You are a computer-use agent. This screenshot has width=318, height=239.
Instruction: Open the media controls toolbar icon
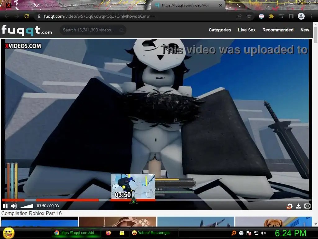coord(281,16)
